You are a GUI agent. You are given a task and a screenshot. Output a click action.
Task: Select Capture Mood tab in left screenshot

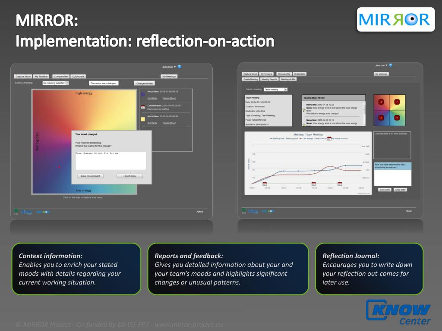[x=23, y=77]
